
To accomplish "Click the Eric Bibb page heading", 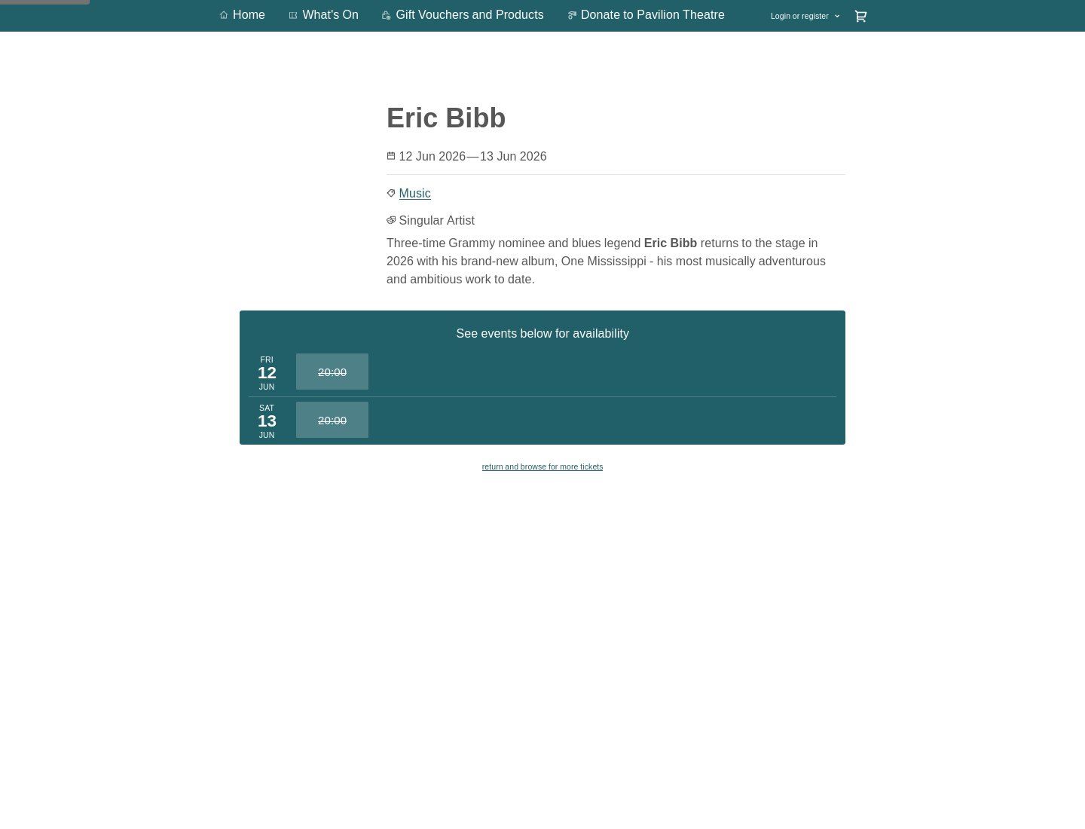I will (446, 118).
